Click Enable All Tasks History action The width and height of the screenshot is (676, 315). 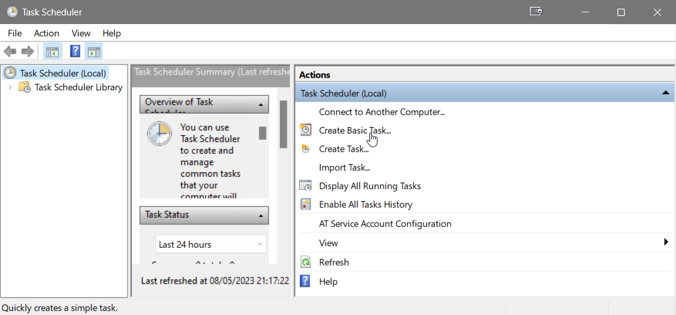(x=366, y=204)
